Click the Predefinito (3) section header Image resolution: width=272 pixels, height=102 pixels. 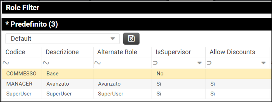32,24
